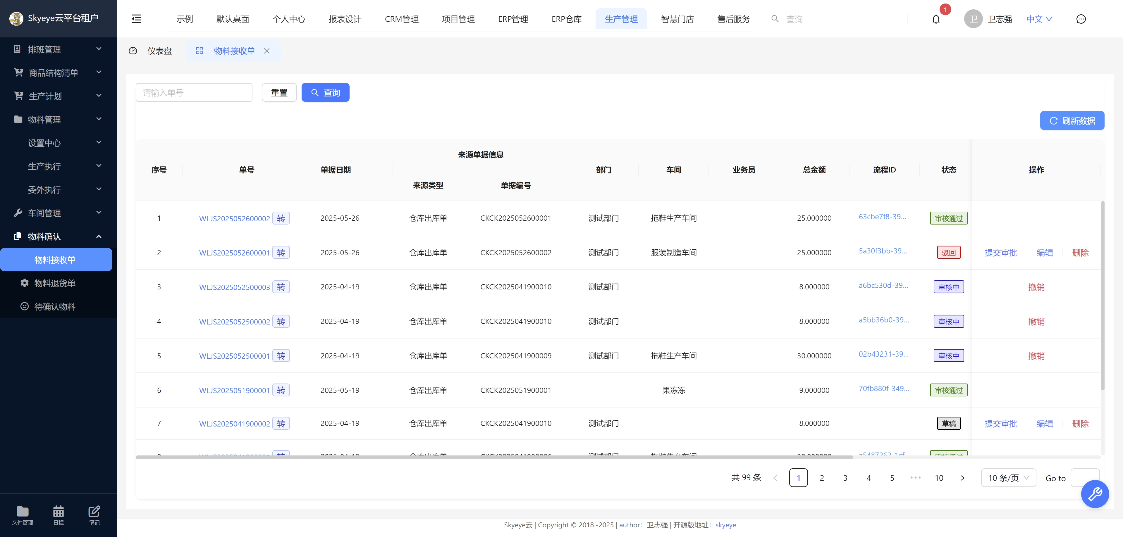Expand 委外执行 menu
This screenshot has width=1123, height=537.
click(x=59, y=189)
